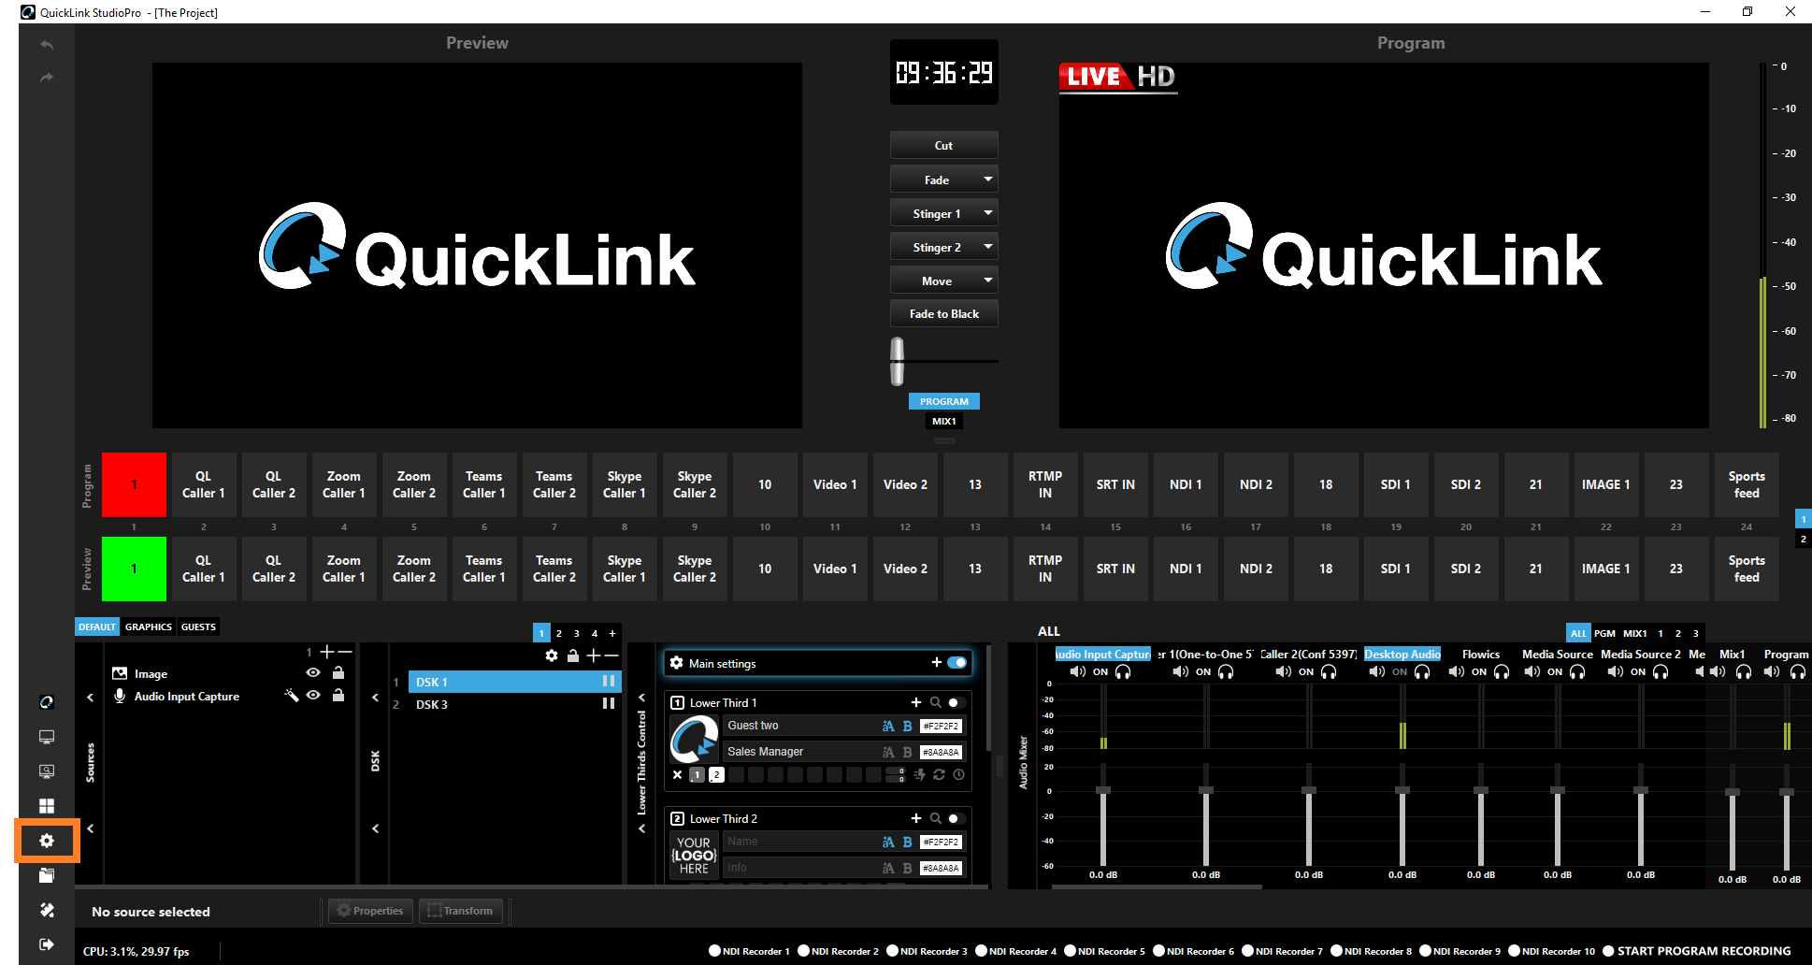This screenshot has width=1812, height=965.
Task: Click the undo arrow in the left sidebar
Action: pos(47,45)
